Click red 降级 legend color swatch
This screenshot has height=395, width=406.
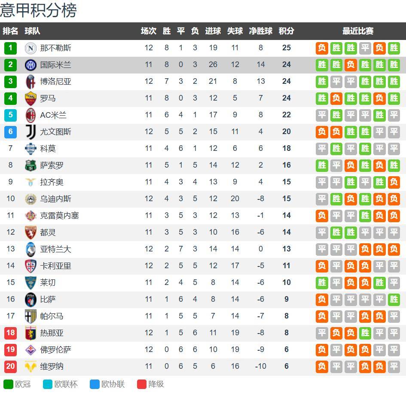click(x=142, y=384)
